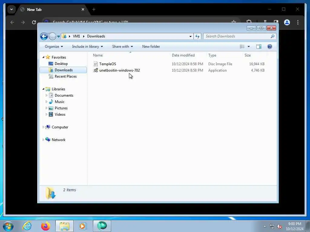Show hidden tray icons arrow
Screen dimensions: 310x232
click(265, 227)
